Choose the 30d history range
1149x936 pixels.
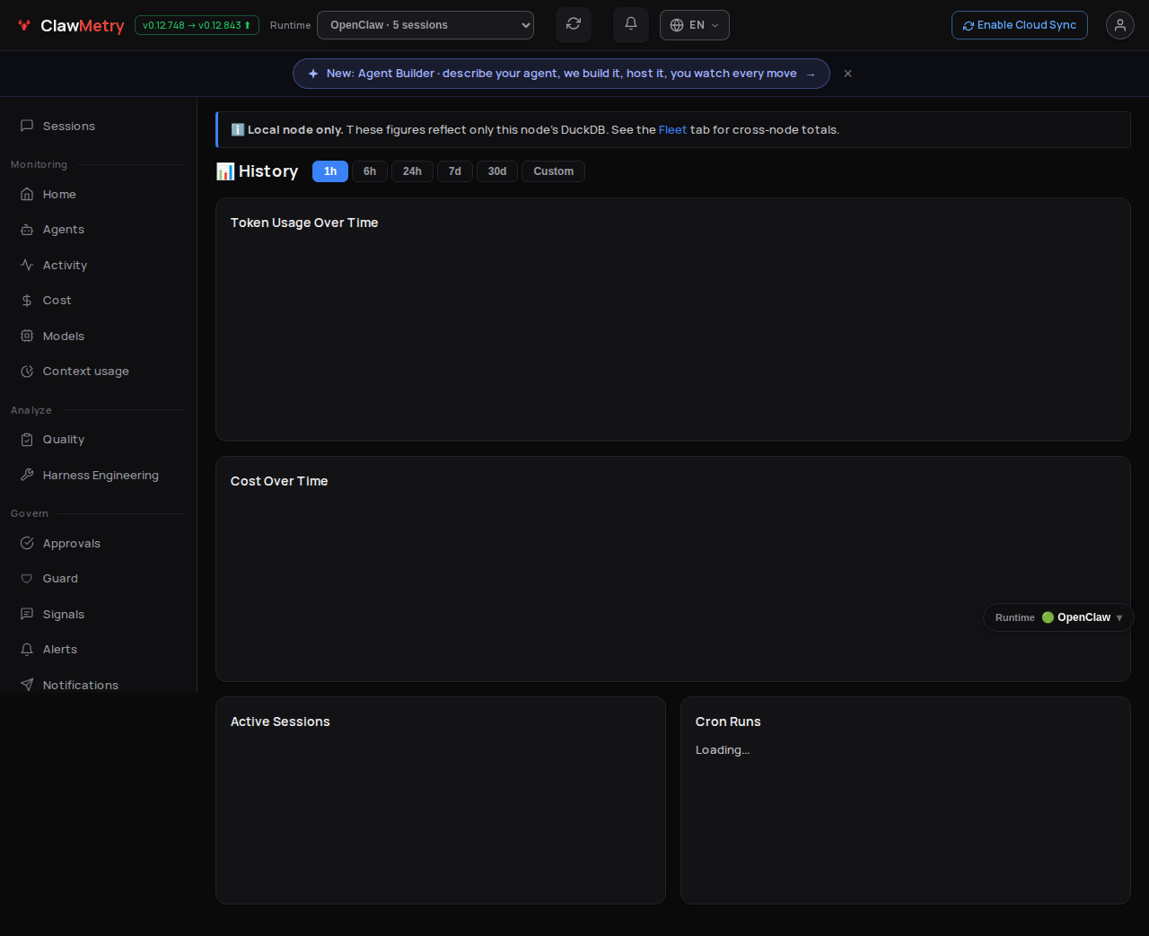(x=497, y=171)
